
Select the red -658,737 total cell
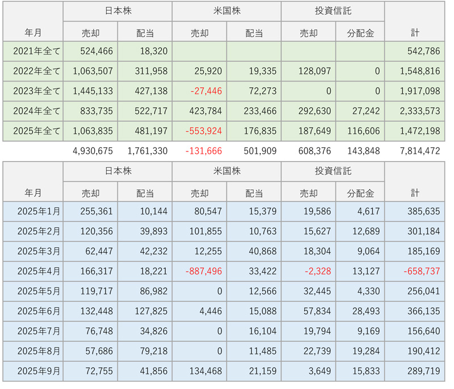click(422, 272)
